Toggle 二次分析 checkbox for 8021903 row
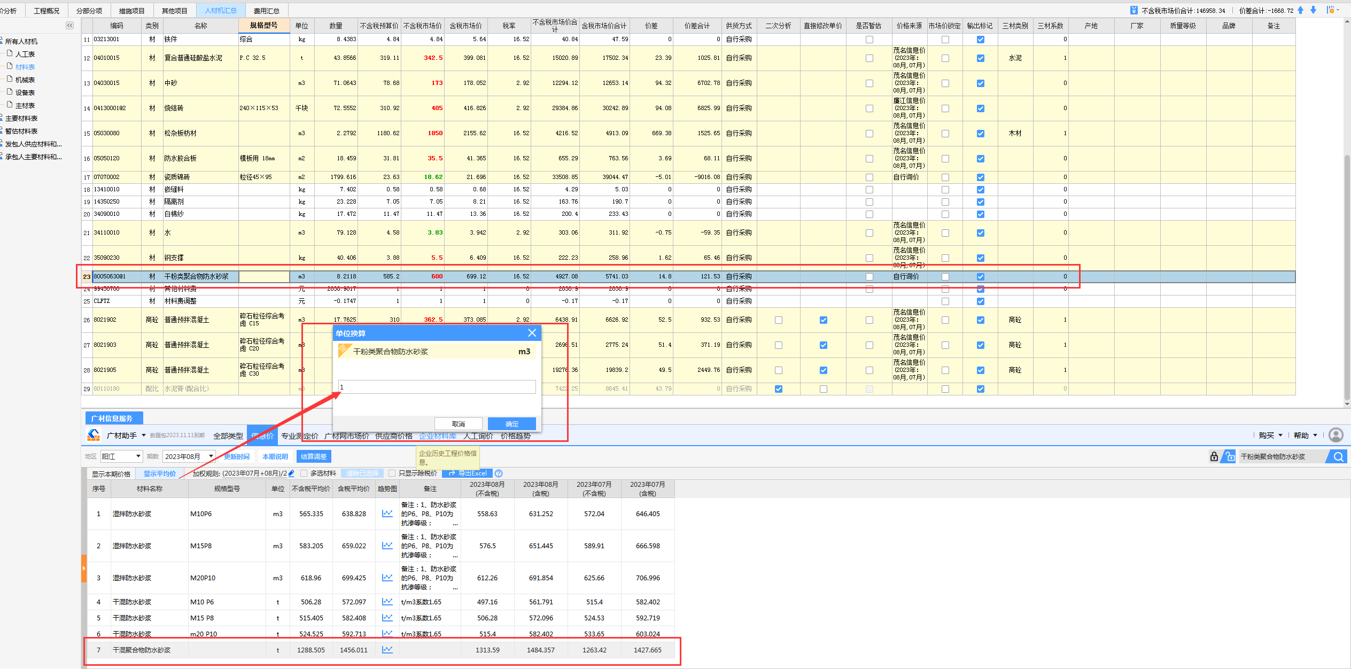1351x669 pixels. click(779, 345)
